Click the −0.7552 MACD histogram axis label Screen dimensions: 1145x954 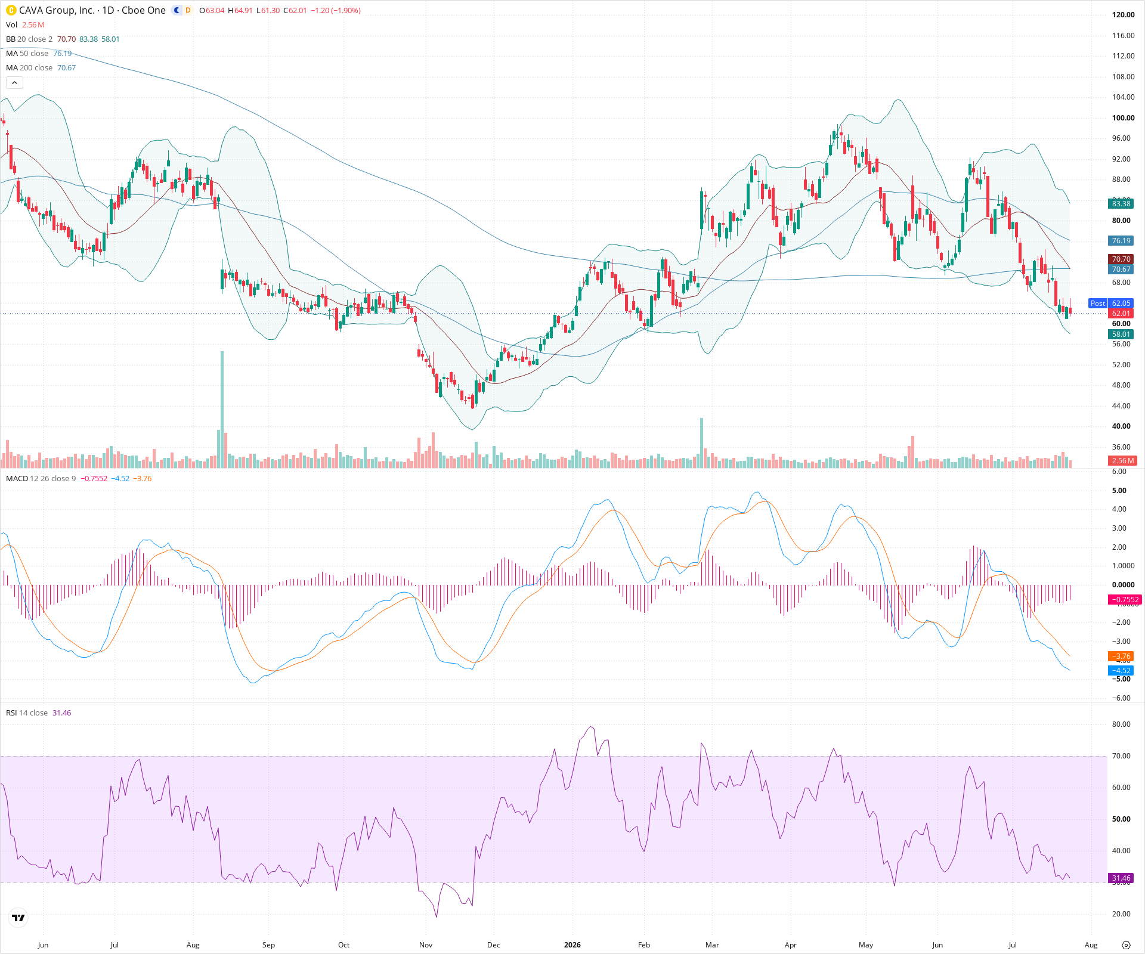pyautogui.click(x=1124, y=599)
